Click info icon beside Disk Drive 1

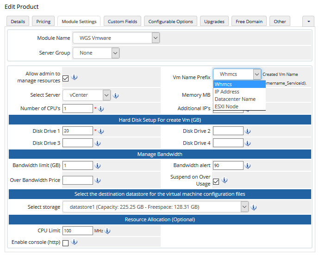(x=101, y=131)
